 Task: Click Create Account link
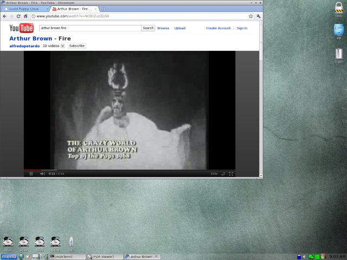click(218, 28)
